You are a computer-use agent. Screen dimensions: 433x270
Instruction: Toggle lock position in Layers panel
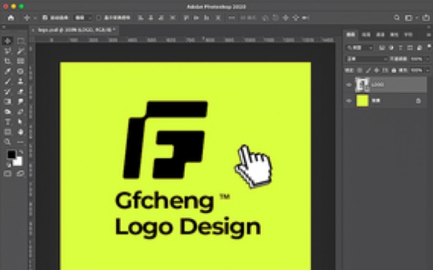[376, 71]
